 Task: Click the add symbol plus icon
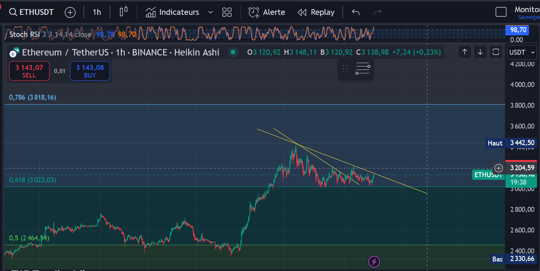[x=70, y=12]
